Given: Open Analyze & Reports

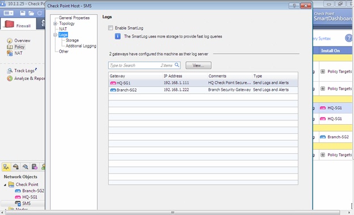Looking at the screenshot, I should (26, 79).
